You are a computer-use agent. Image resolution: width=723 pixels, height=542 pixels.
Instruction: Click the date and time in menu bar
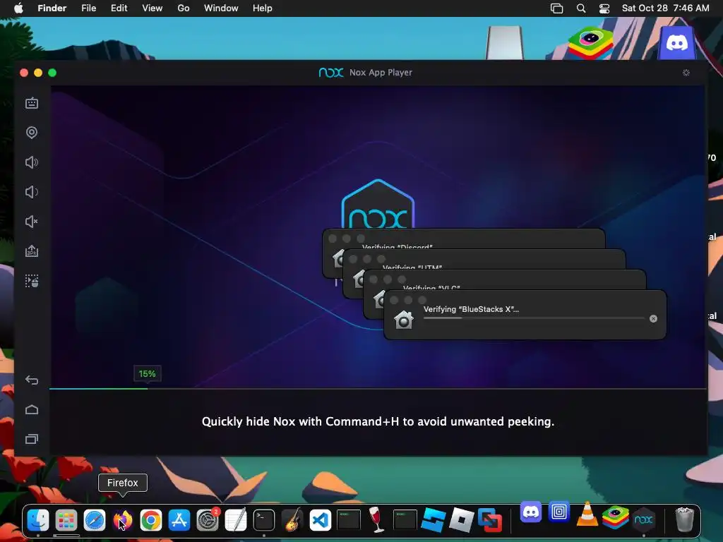(665, 8)
